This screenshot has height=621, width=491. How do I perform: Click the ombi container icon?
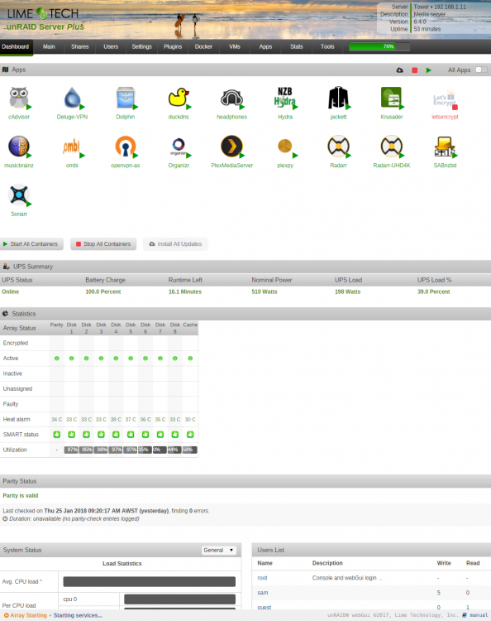[72, 146]
